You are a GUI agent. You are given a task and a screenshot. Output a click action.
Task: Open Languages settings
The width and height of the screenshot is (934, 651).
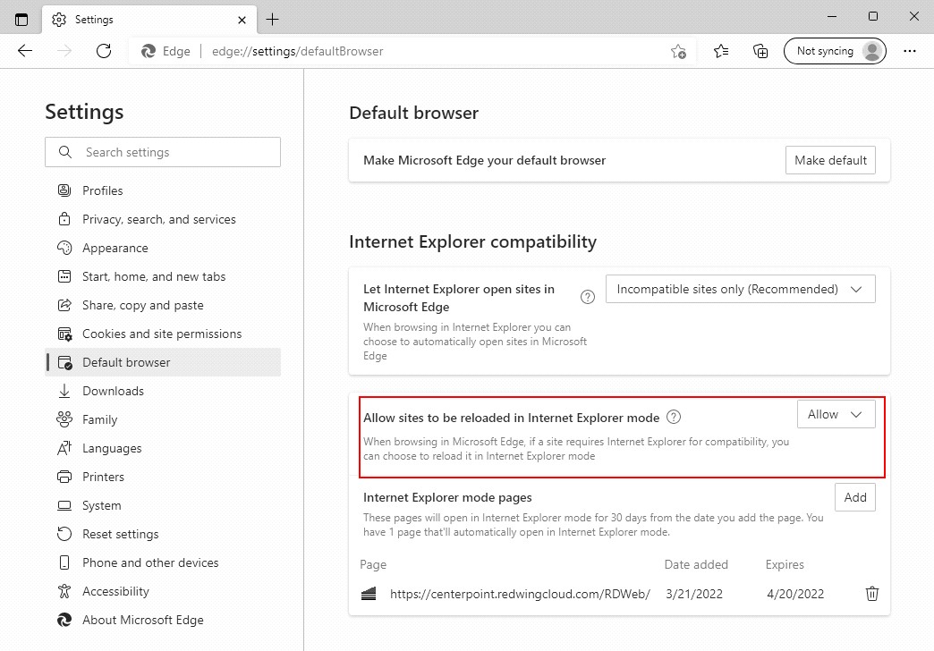coord(163,448)
